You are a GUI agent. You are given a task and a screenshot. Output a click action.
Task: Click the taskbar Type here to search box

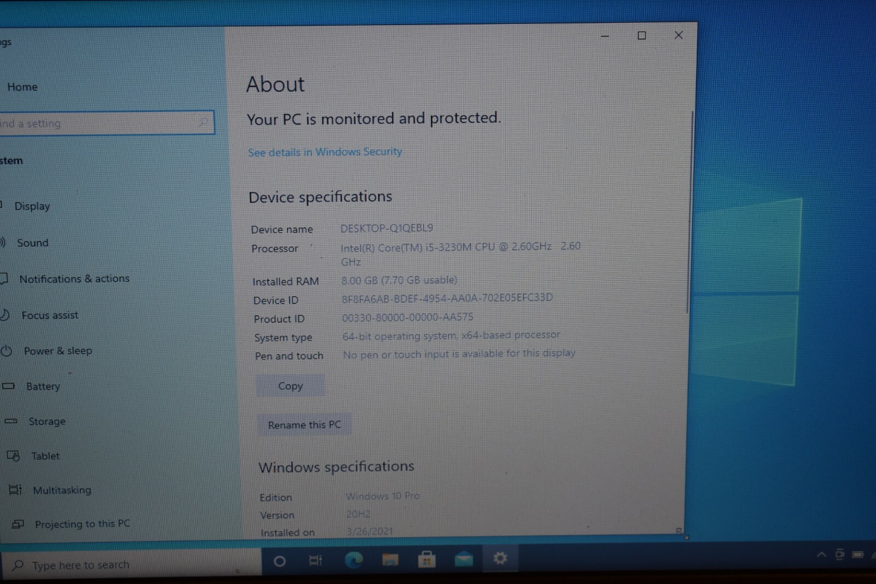coord(131,564)
